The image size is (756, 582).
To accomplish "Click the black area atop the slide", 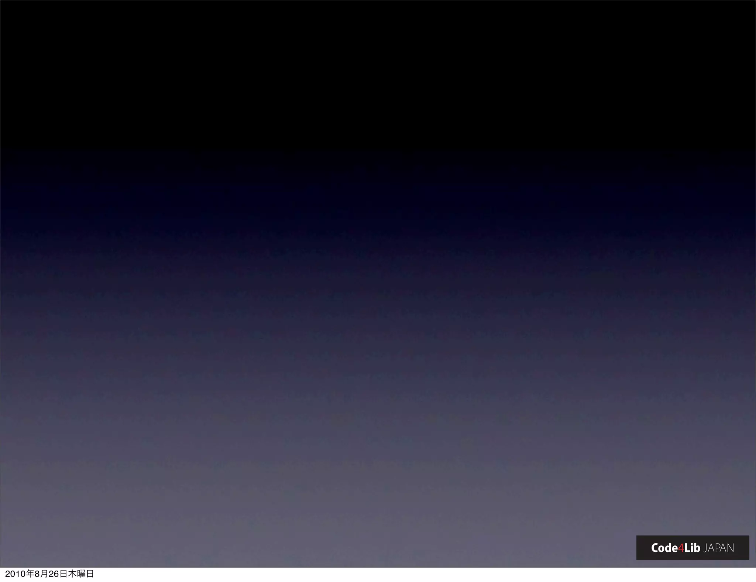I will point(378,74).
